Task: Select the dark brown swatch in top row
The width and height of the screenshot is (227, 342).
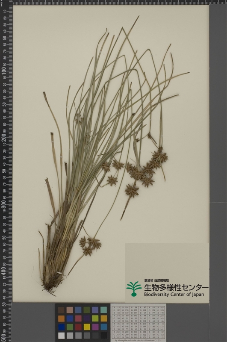Action: click(x=61, y=310)
